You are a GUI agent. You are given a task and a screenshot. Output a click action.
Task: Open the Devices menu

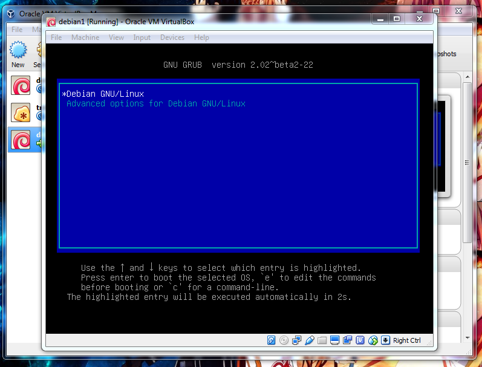[172, 37]
